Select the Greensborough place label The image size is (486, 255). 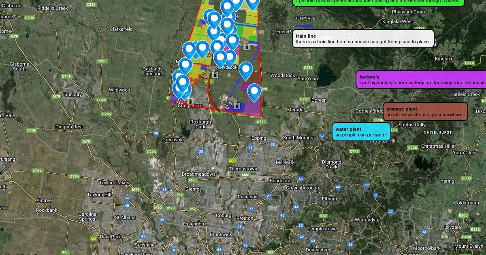coord(303,188)
